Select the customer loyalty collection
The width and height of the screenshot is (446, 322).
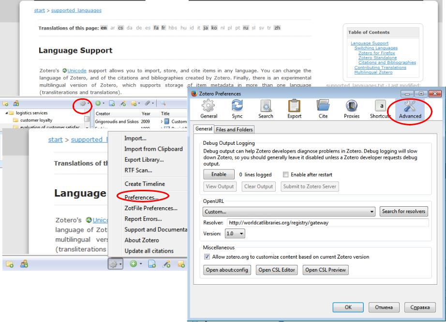(36, 120)
